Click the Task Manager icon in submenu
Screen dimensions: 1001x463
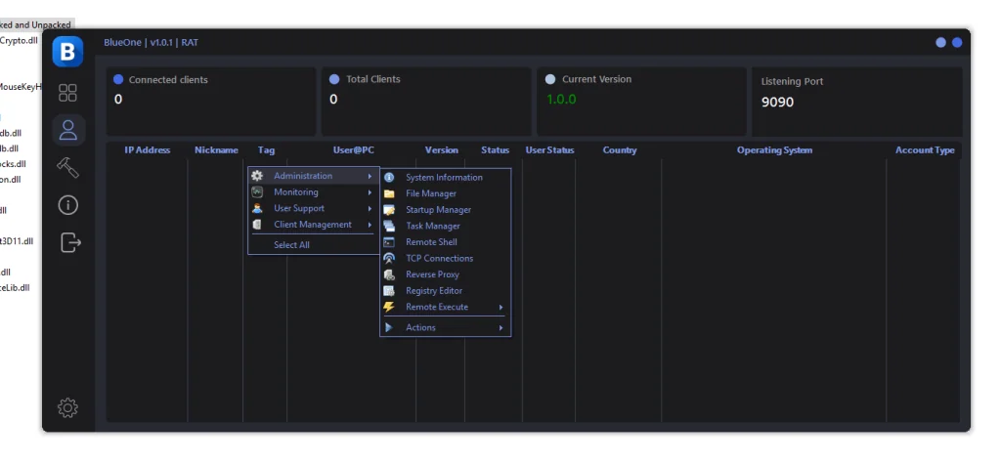pos(389,226)
